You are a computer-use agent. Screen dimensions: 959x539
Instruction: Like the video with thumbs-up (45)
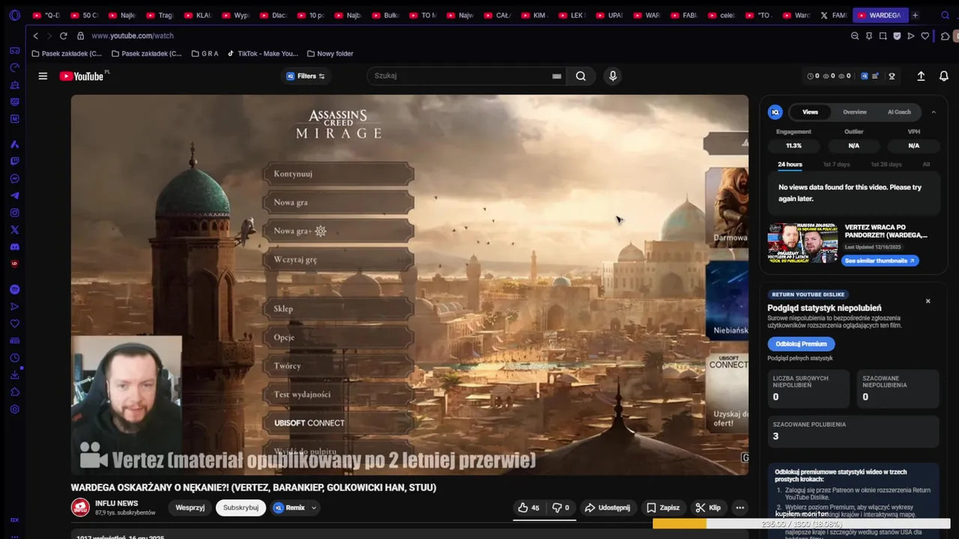[x=529, y=508]
